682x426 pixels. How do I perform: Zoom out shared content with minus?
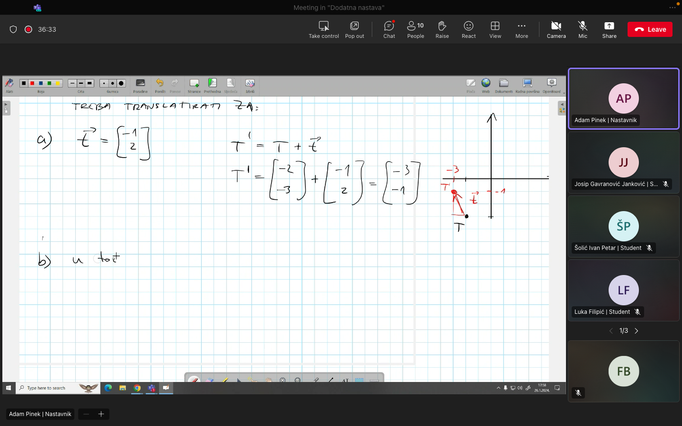(86, 414)
